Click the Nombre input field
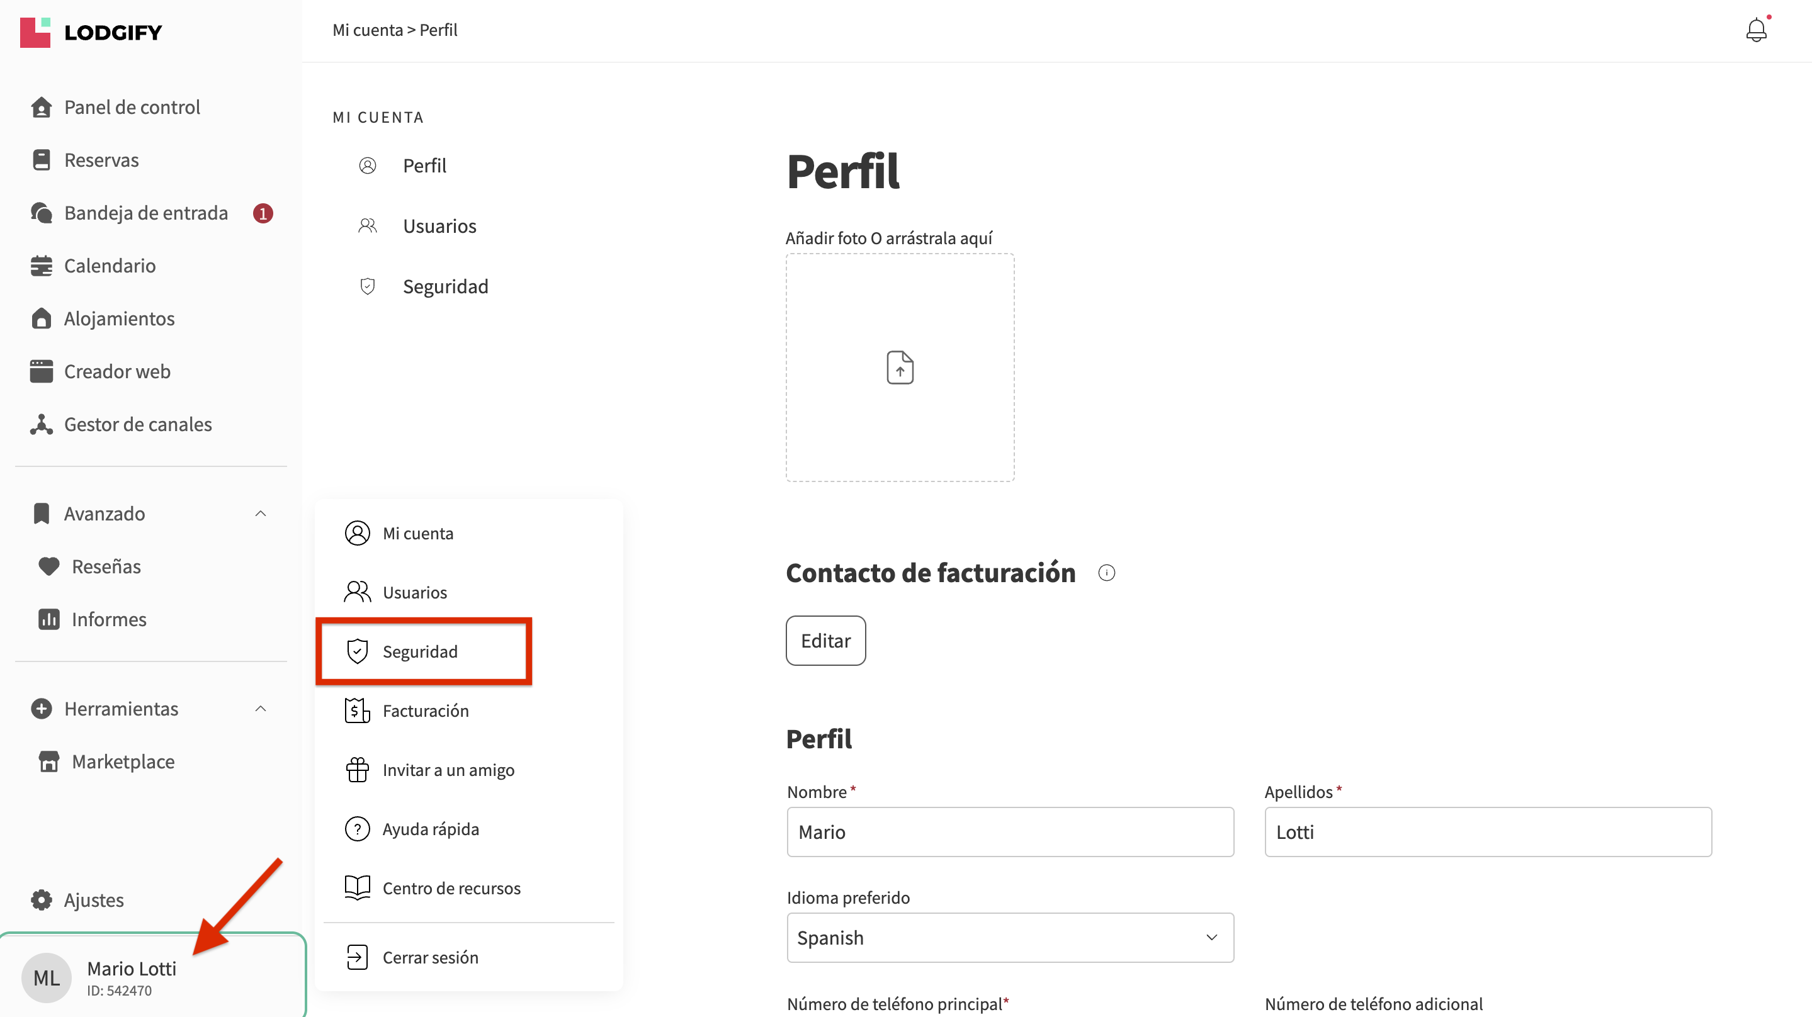 (x=1009, y=832)
